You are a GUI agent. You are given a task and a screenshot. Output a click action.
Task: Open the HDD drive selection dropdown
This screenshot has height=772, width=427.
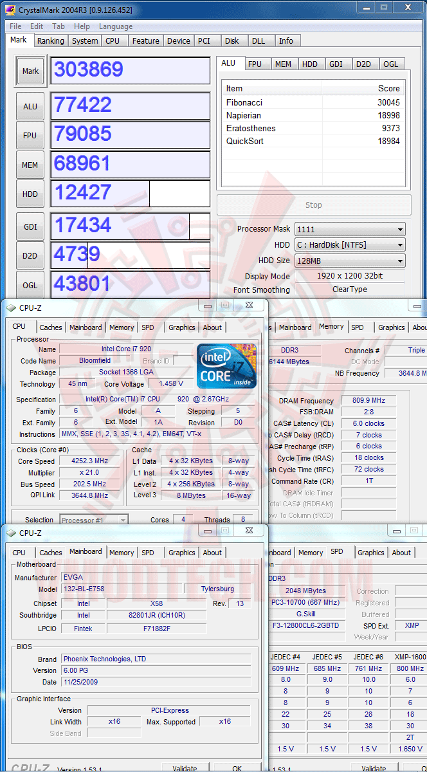(x=350, y=244)
